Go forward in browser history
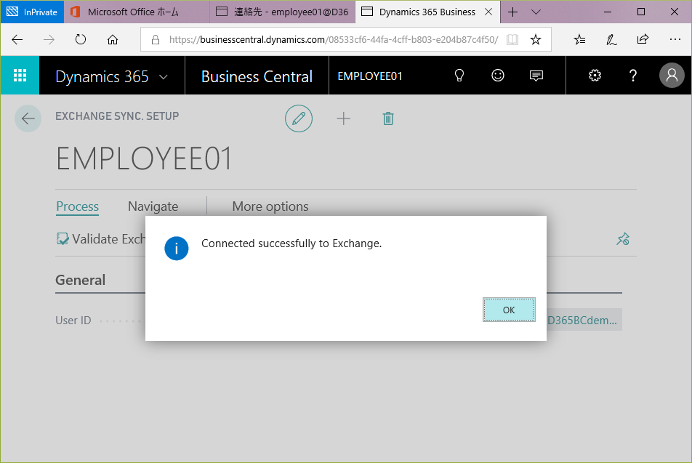Image resolution: width=692 pixels, height=463 pixels. click(49, 40)
